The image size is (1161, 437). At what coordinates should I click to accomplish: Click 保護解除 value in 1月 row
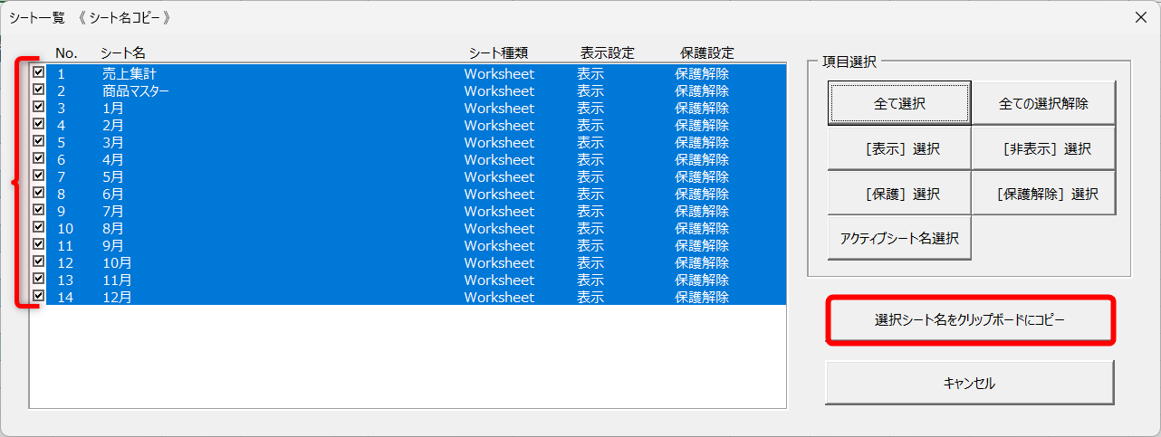pyautogui.click(x=702, y=108)
